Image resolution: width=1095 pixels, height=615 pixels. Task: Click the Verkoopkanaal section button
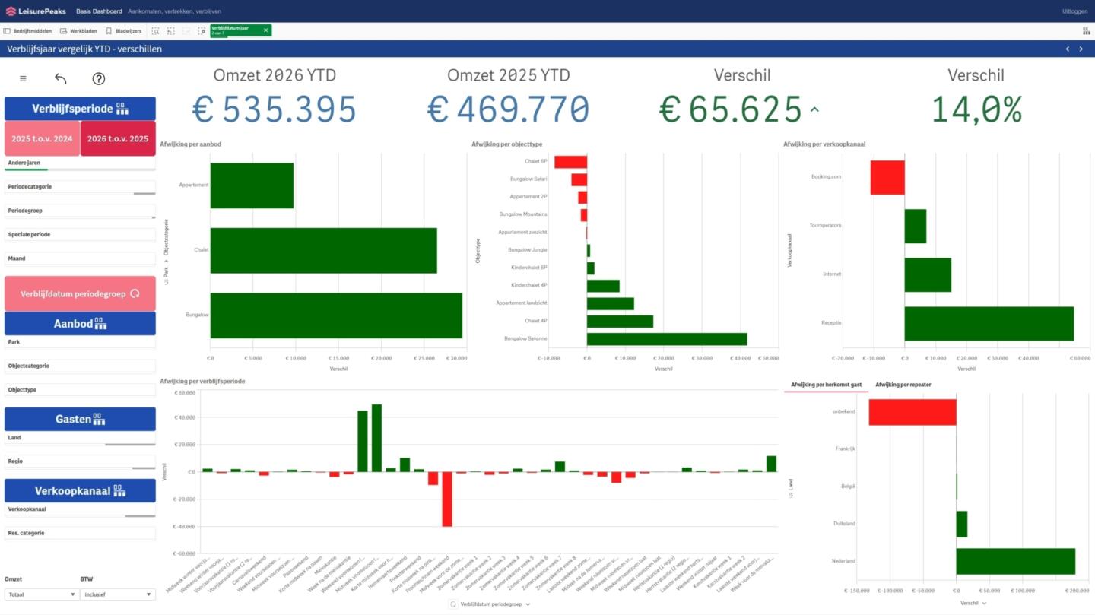point(80,491)
